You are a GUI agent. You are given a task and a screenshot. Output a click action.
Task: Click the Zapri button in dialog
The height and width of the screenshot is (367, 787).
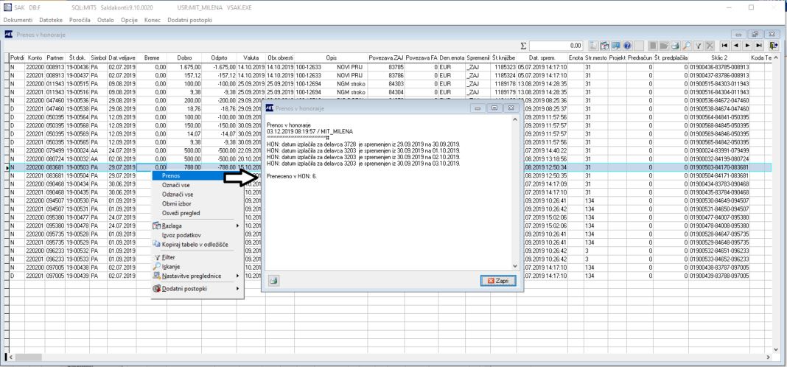coord(498,282)
